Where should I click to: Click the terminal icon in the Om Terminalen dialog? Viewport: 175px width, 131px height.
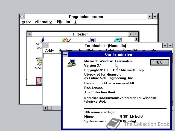(72, 63)
